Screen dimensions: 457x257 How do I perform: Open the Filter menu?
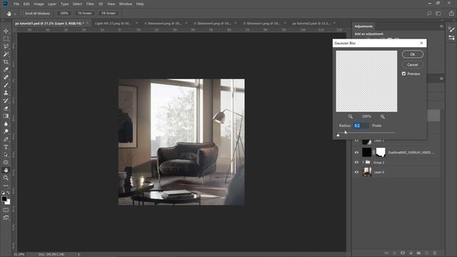[x=90, y=4]
